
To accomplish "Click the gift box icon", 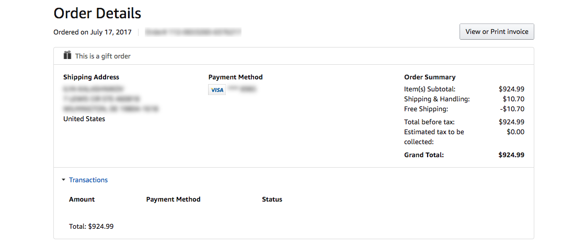I will click(x=67, y=55).
